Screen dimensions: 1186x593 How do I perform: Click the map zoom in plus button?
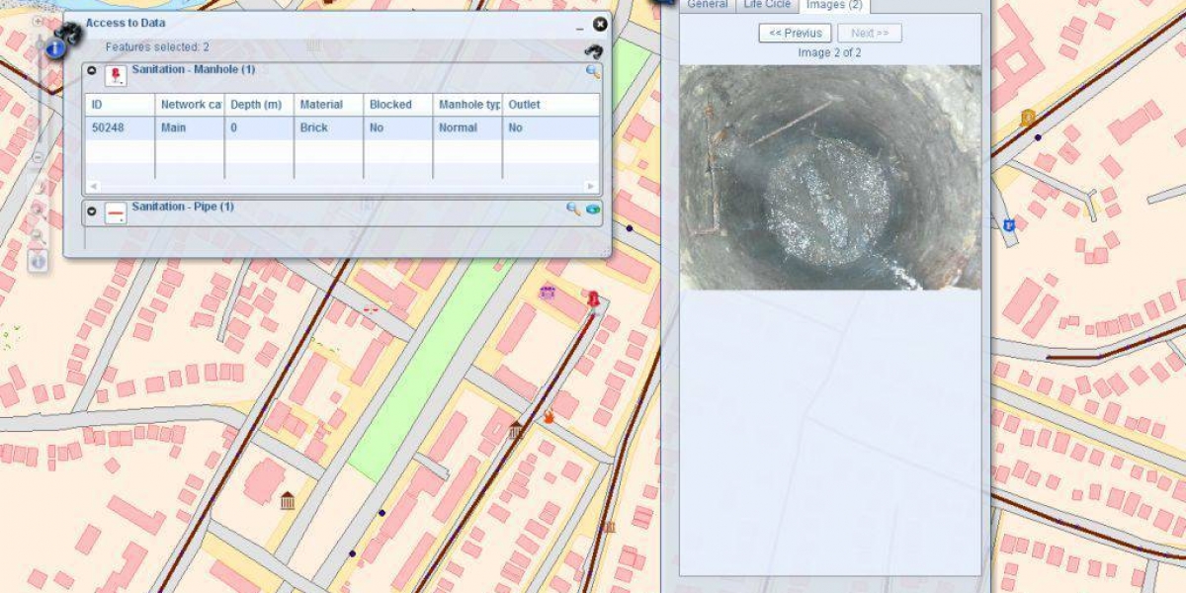[x=39, y=21]
